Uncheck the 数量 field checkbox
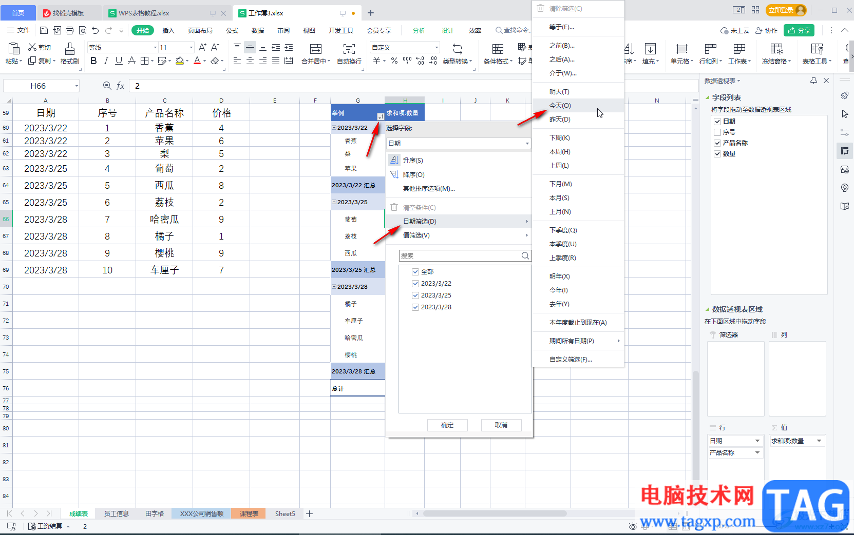The image size is (854, 535). point(717,154)
